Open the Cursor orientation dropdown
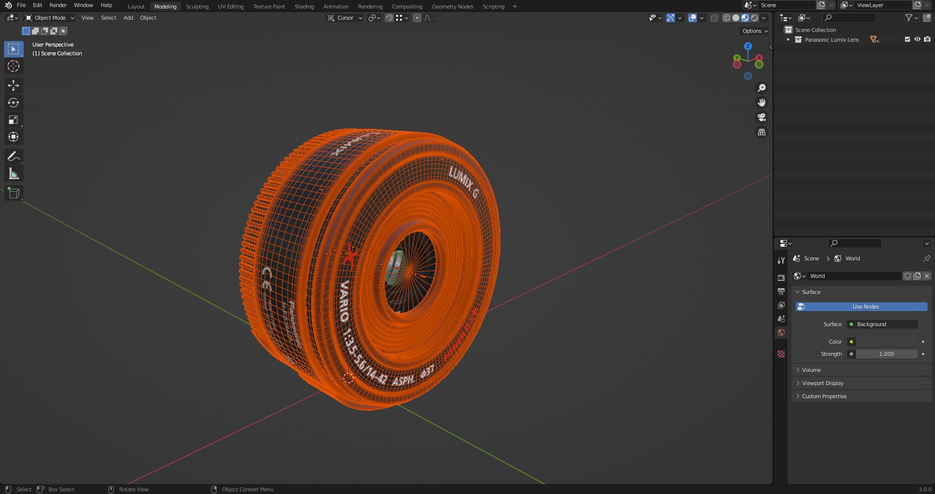Viewport: 935px width, 494px height. click(345, 18)
